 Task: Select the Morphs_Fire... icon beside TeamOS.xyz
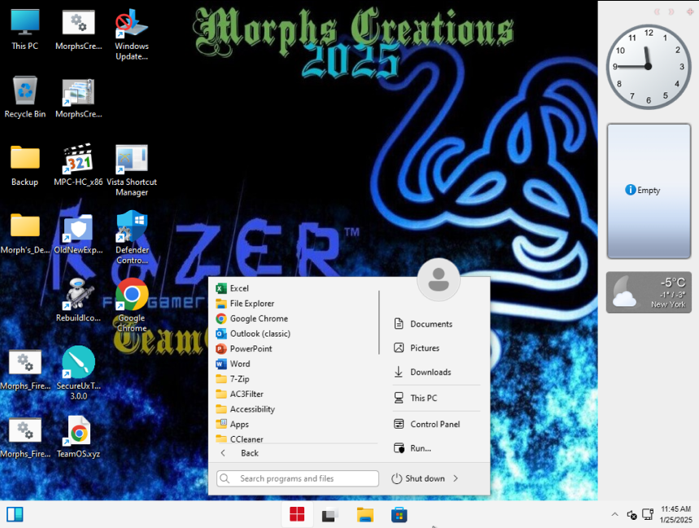25,437
